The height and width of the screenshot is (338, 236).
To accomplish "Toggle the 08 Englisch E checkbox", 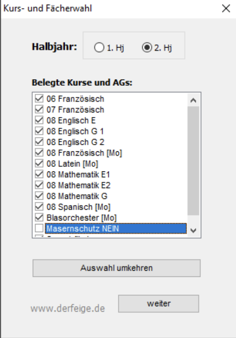I will 39,120.
